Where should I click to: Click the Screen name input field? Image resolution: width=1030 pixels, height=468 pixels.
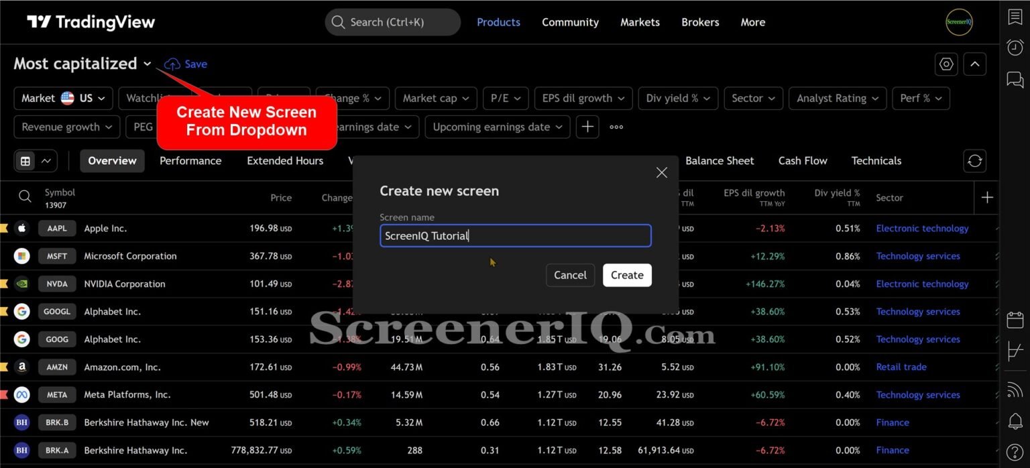[515, 236]
